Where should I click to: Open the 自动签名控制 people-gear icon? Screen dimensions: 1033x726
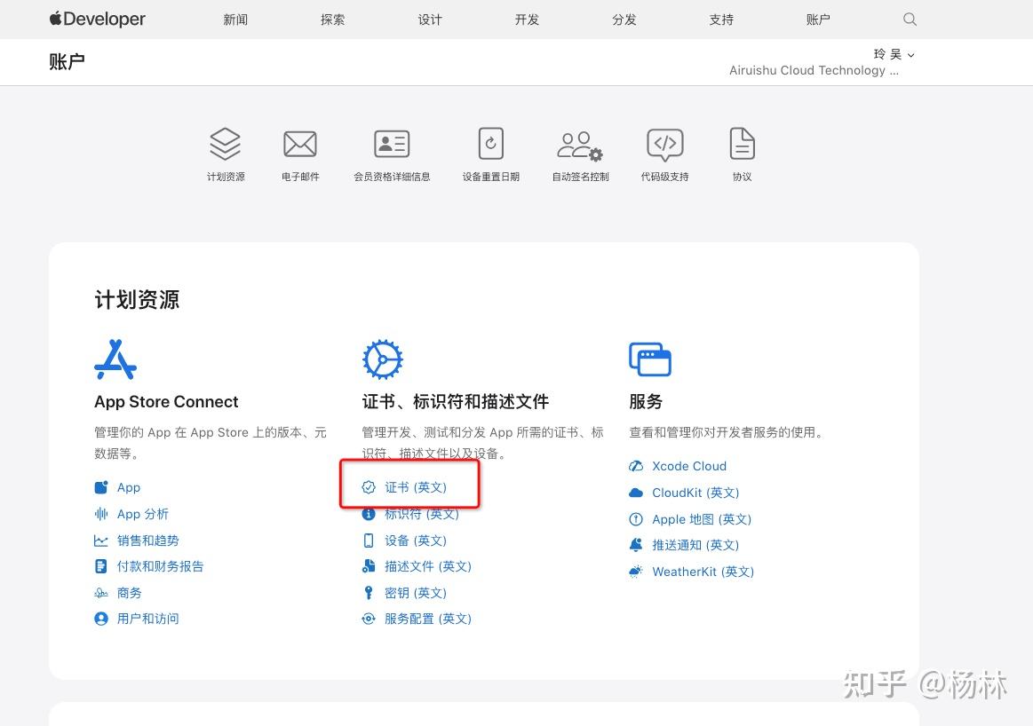[x=580, y=146]
